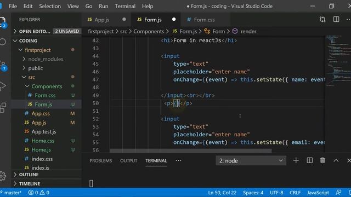The height and width of the screenshot is (197, 351).
Task: Click the editor horizontal scrollbar
Action: (x=190, y=151)
